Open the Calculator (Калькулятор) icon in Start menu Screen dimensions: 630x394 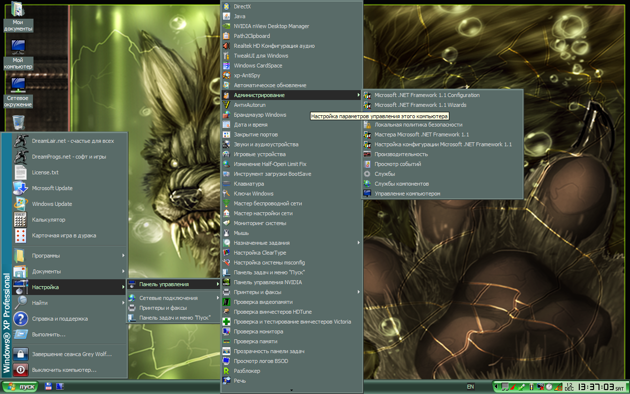[20, 220]
